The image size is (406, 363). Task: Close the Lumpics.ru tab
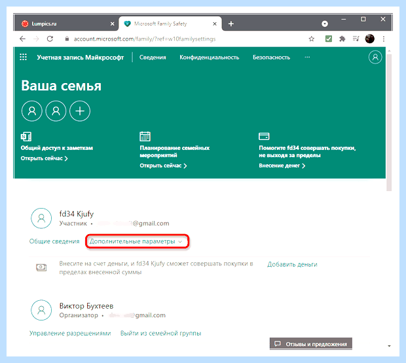pyautogui.click(x=113, y=24)
